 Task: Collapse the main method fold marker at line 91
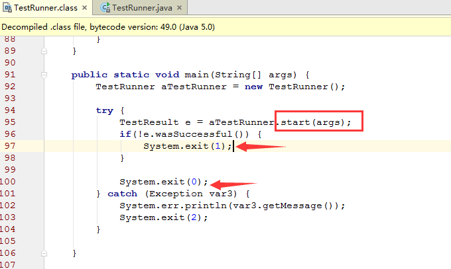click(x=44, y=75)
